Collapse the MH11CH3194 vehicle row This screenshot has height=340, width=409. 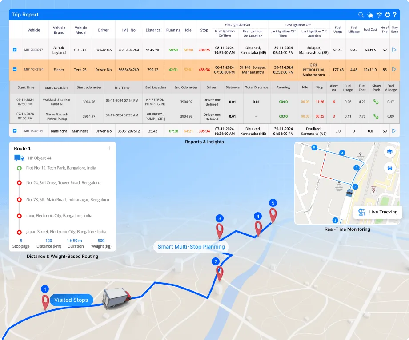click(15, 70)
